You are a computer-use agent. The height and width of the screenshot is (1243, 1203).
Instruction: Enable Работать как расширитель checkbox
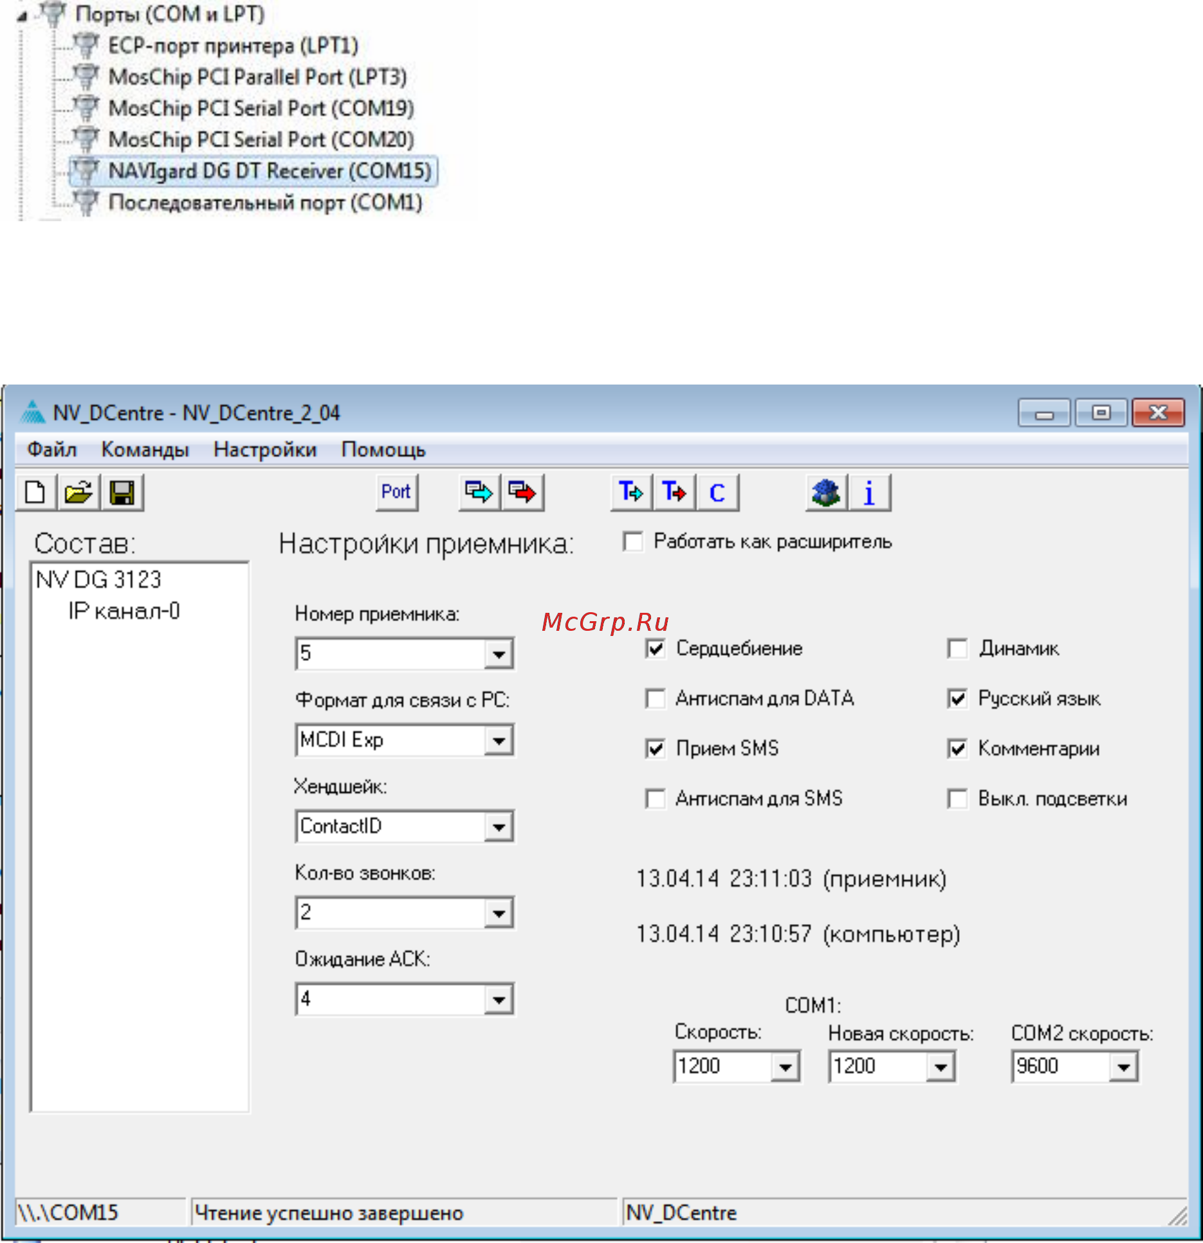coord(633,541)
